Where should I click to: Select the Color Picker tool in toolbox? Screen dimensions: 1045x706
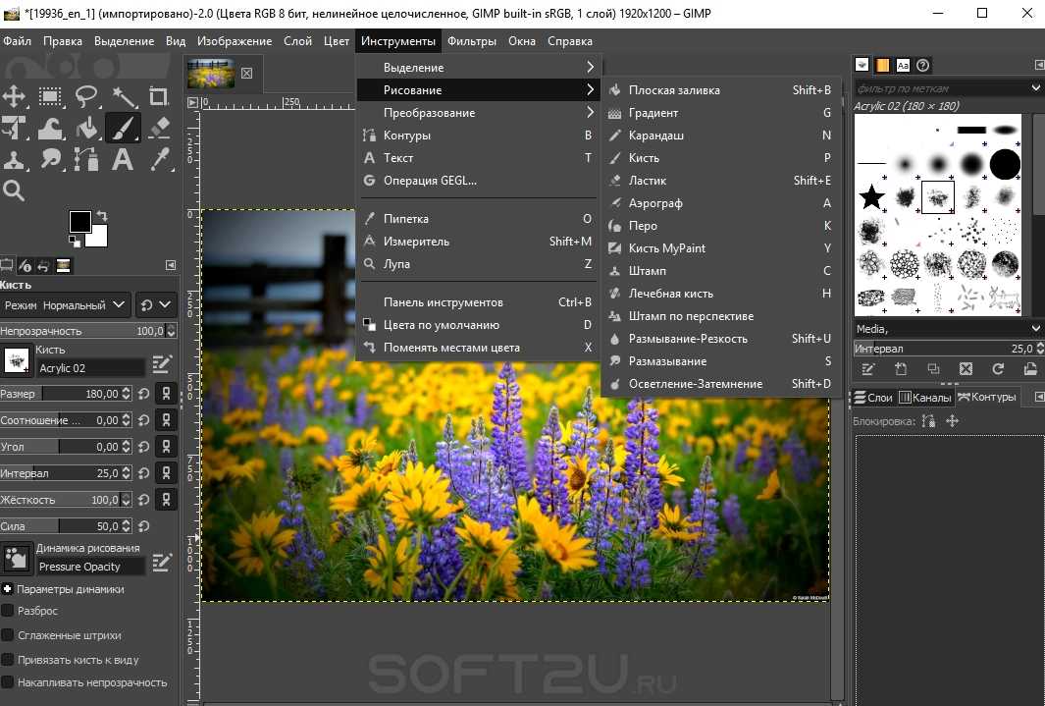[159, 160]
